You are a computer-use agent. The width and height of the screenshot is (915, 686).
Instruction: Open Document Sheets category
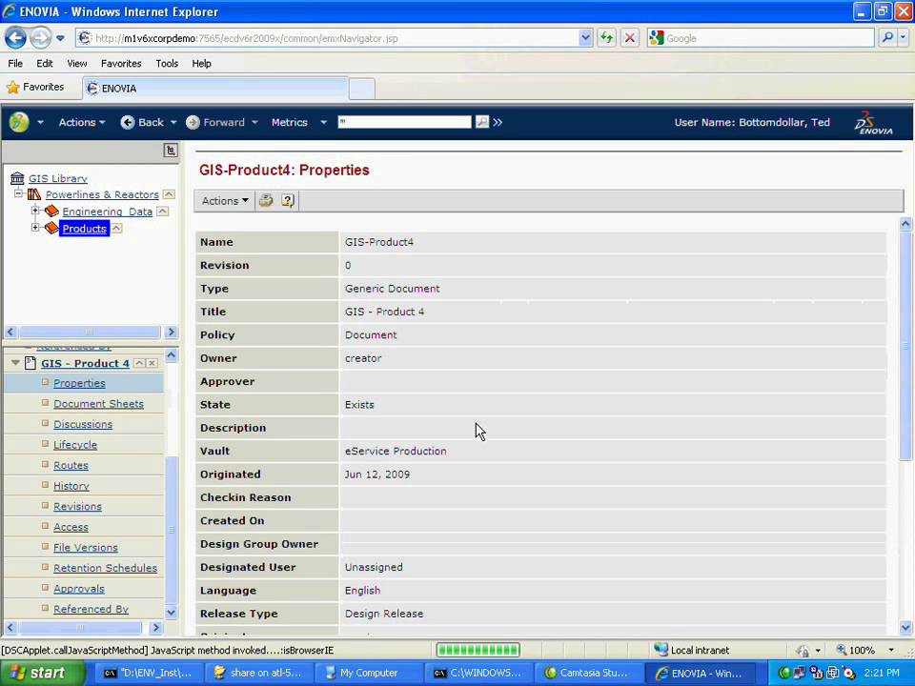(98, 404)
